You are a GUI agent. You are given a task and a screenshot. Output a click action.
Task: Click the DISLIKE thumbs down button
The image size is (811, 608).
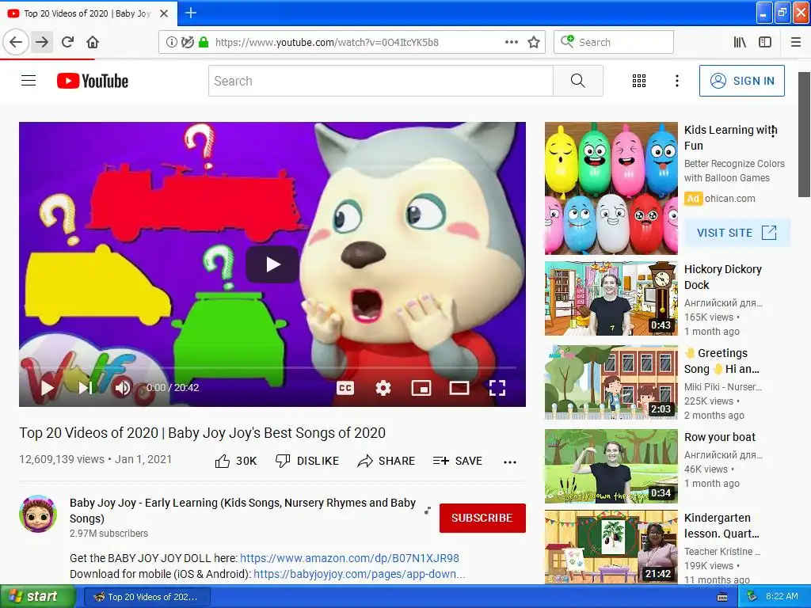point(307,461)
